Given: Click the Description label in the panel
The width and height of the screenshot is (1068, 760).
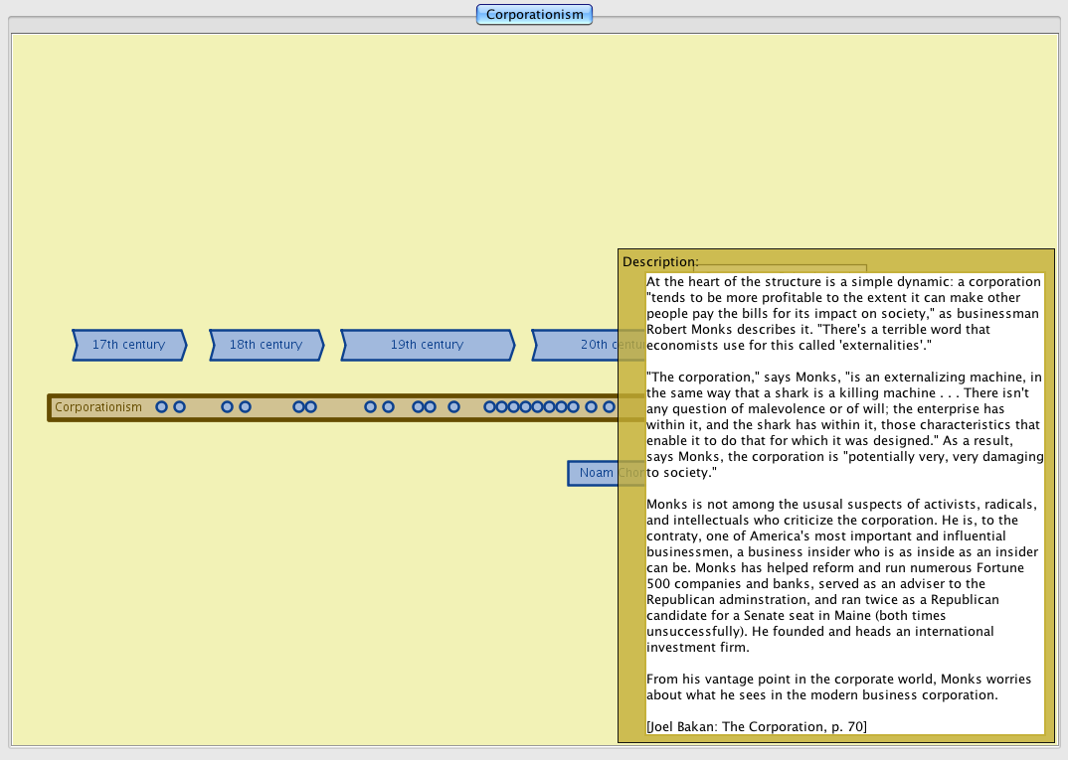Looking at the screenshot, I should coord(660,262).
